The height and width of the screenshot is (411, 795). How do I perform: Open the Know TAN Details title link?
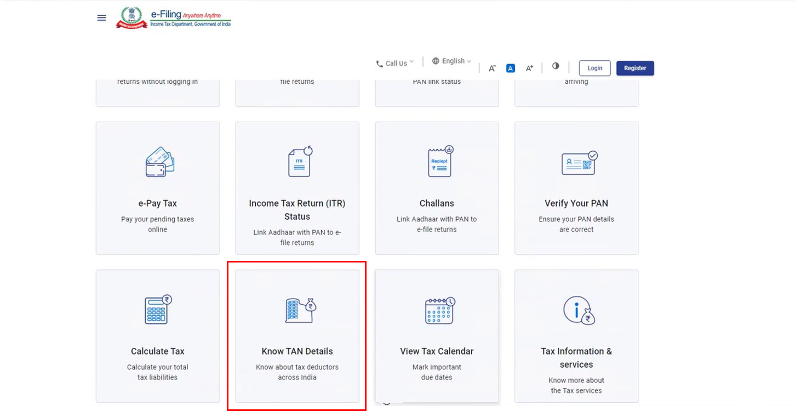pyautogui.click(x=297, y=351)
